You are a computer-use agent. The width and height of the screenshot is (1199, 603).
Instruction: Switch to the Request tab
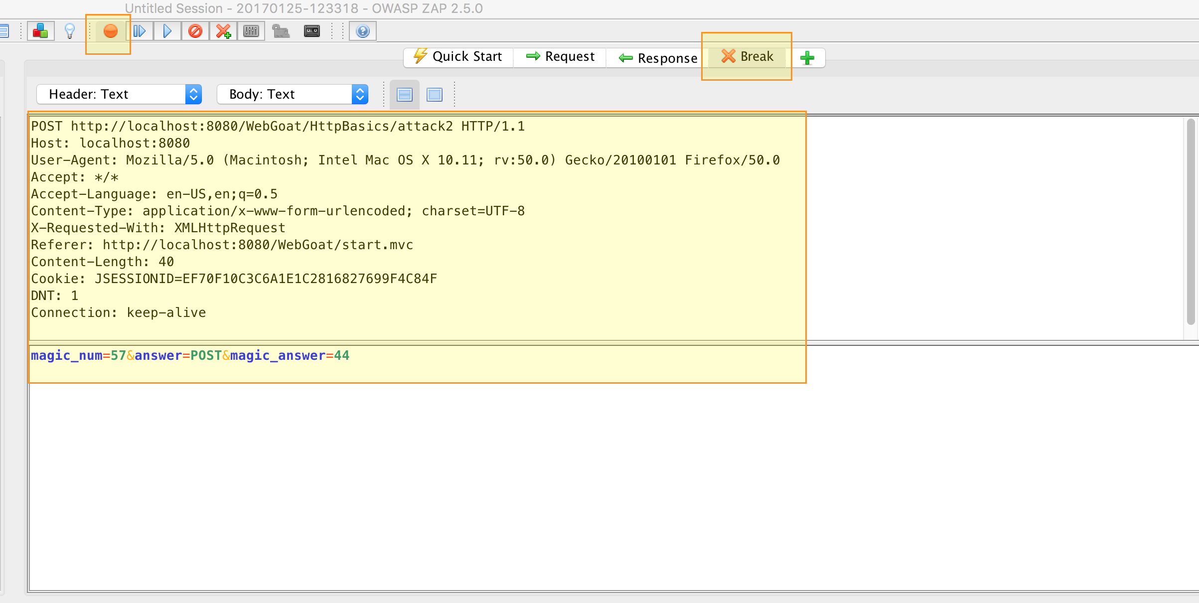(x=560, y=57)
